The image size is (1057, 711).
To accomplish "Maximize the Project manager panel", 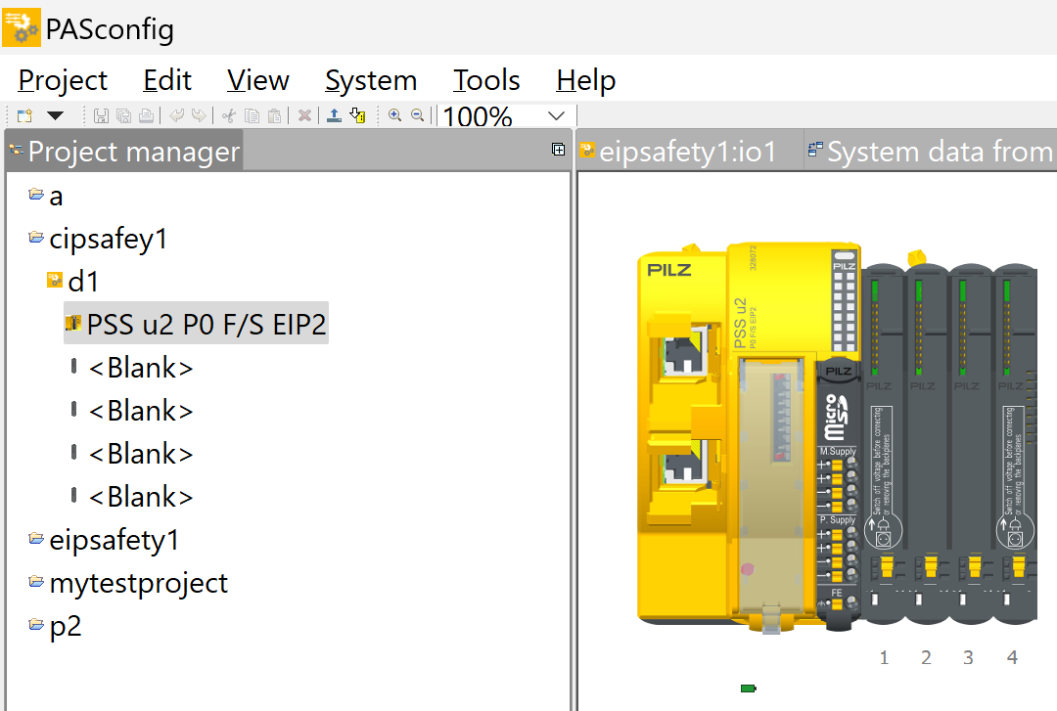I will pyautogui.click(x=558, y=149).
